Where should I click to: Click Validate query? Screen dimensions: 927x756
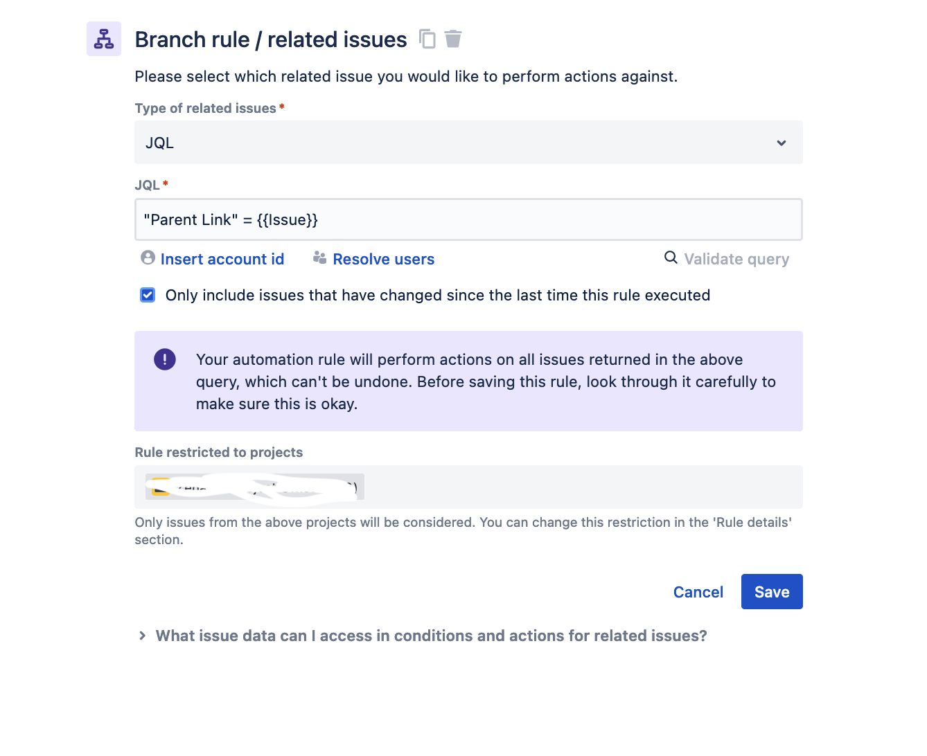pos(736,259)
